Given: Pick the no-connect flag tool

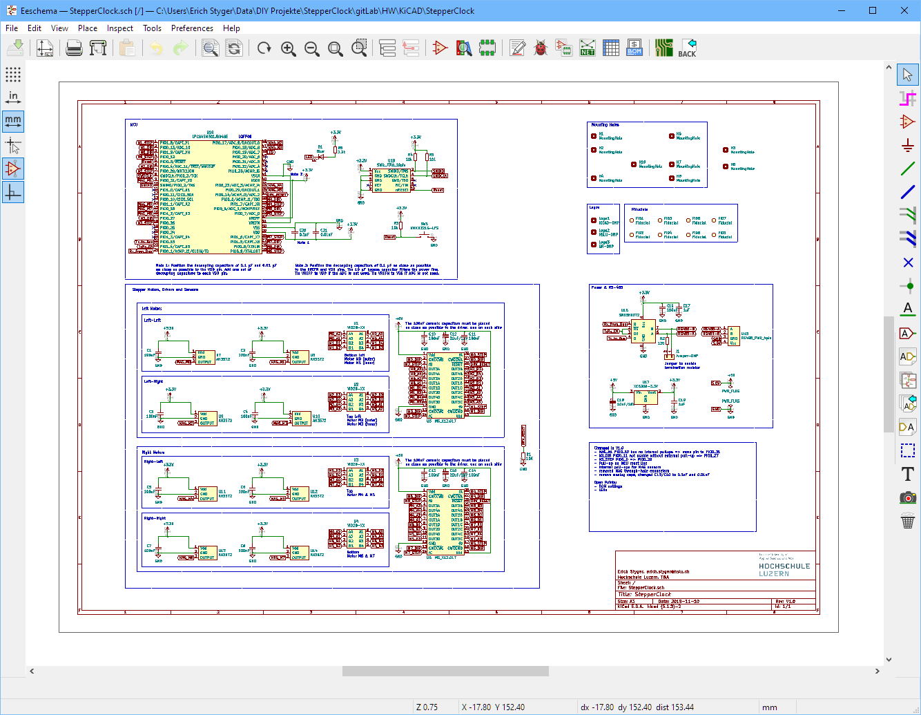Looking at the screenshot, I should click(907, 263).
